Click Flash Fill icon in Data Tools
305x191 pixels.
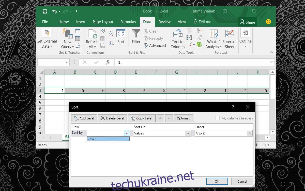189,31
